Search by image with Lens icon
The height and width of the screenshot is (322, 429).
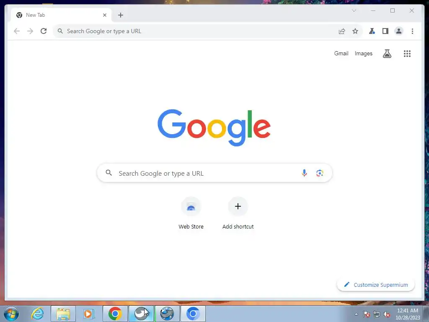coord(320,173)
